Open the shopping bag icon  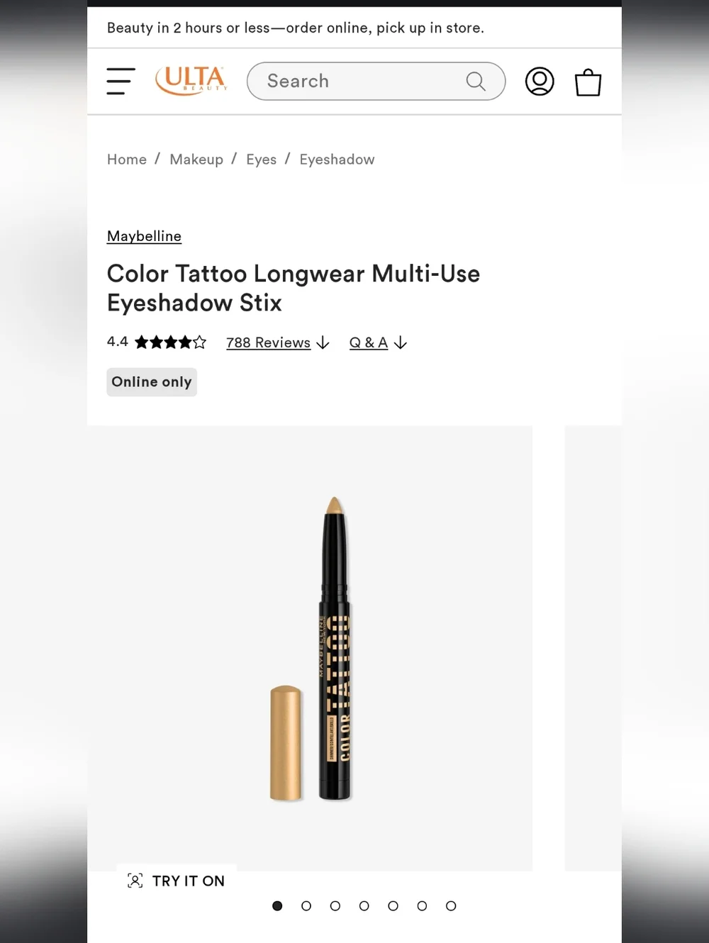[x=588, y=82]
